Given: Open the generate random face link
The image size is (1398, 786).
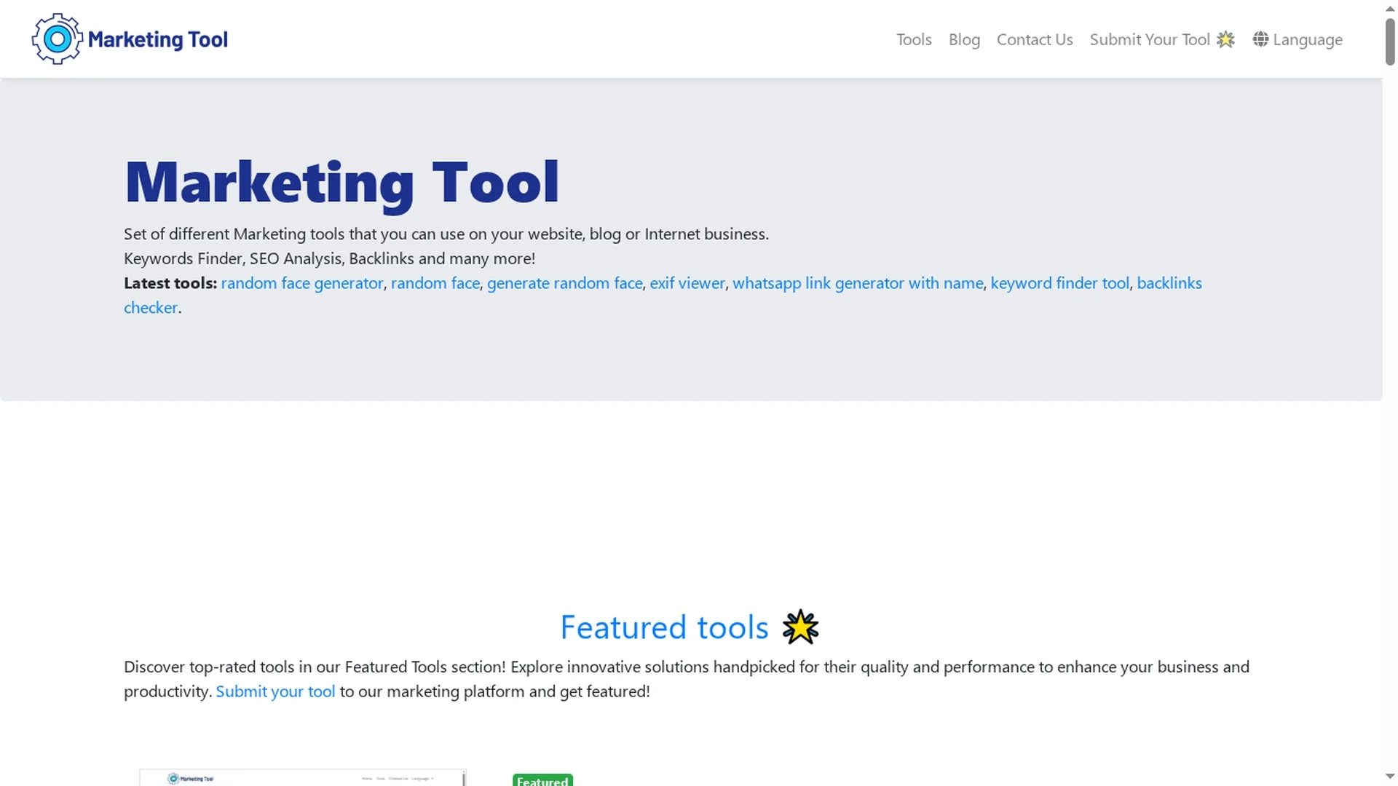Looking at the screenshot, I should click(565, 283).
